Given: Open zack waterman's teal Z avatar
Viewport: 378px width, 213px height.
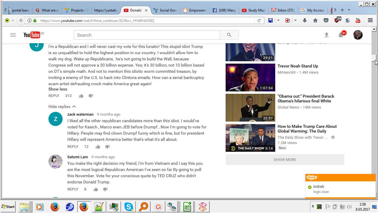Looking at the screenshot, I should pyautogui.click(x=56, y=119).
